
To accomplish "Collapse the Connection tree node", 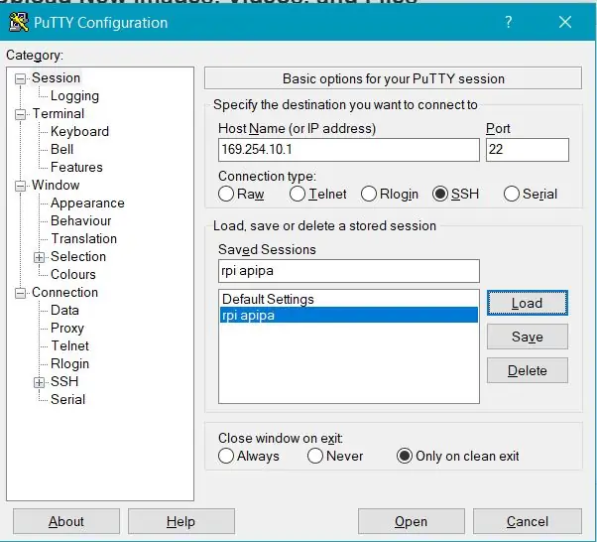I will [x=20, y=293].
